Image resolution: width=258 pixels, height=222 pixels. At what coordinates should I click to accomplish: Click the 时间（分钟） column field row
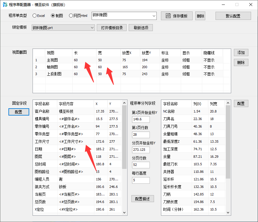[193, 209]
